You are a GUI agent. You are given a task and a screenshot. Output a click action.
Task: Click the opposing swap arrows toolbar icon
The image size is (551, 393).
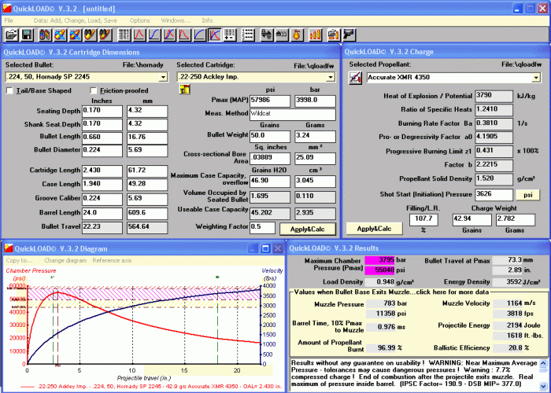click(x=267, y=35)
